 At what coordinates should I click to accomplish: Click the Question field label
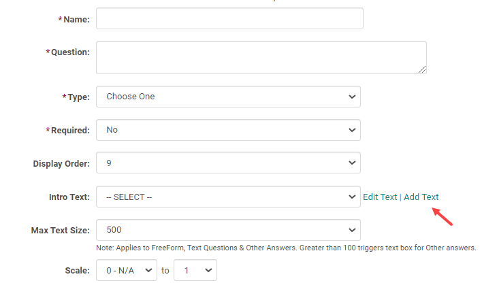(70, 52)
